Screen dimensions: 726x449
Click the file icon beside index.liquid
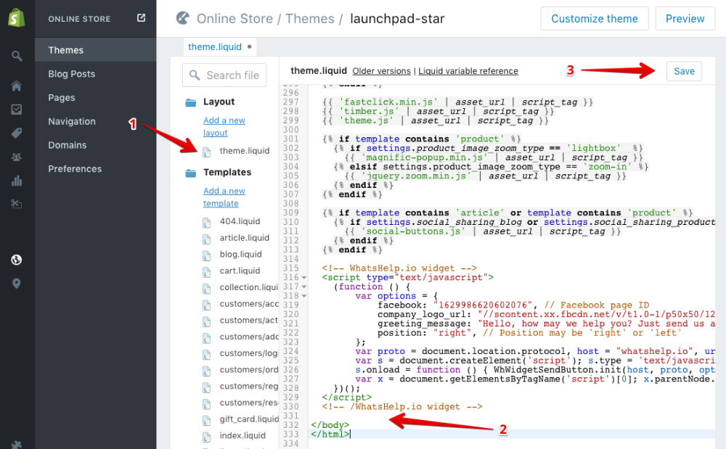(x=206, y=437)
